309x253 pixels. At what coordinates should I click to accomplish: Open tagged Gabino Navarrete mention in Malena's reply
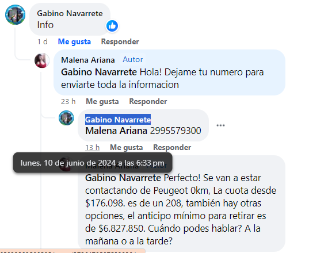point(99,72)
